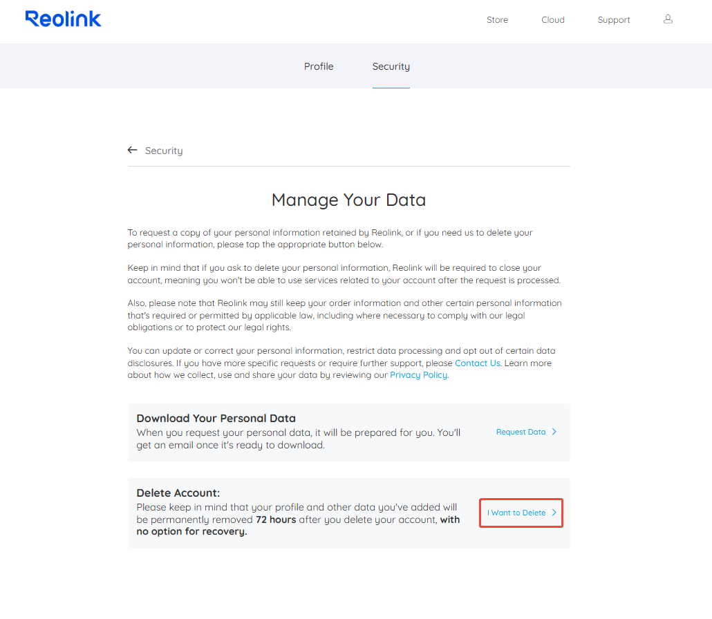Click the I Want to Delete button

point(521,513)
